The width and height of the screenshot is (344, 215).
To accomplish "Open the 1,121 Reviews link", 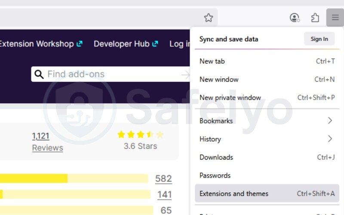I will click(47, 142).
